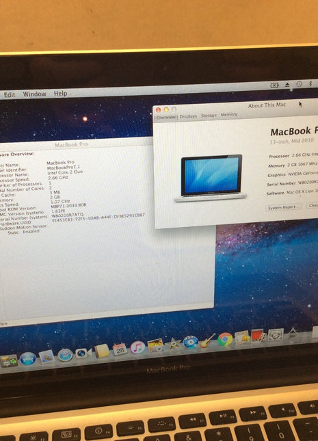The width and height of the screenshot is (318, 441).
Task: Launch Safari from the dock
Action: (65, 355)
